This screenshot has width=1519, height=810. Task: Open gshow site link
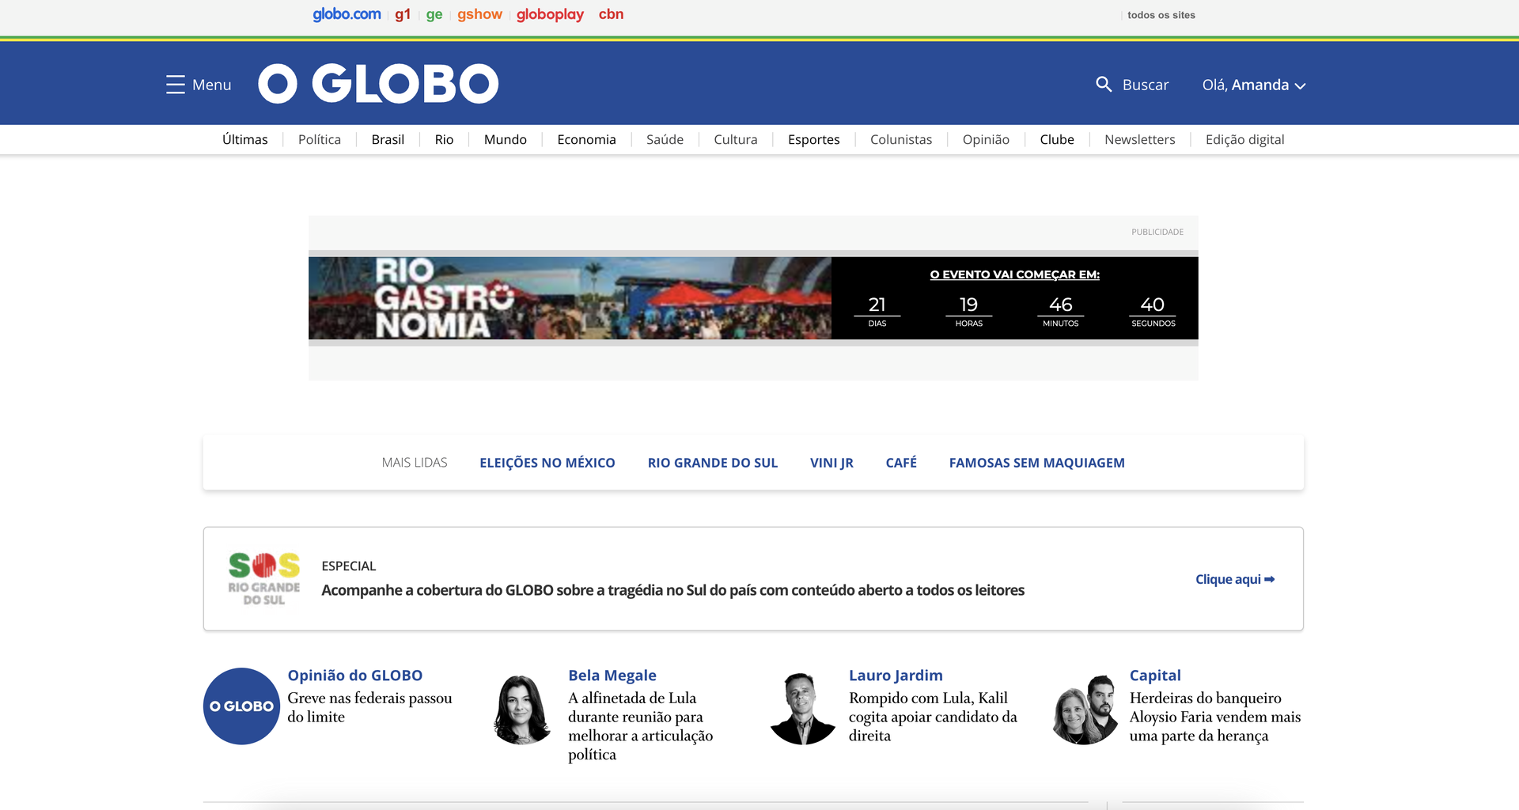pyautogui.click(x=479, y=14)
